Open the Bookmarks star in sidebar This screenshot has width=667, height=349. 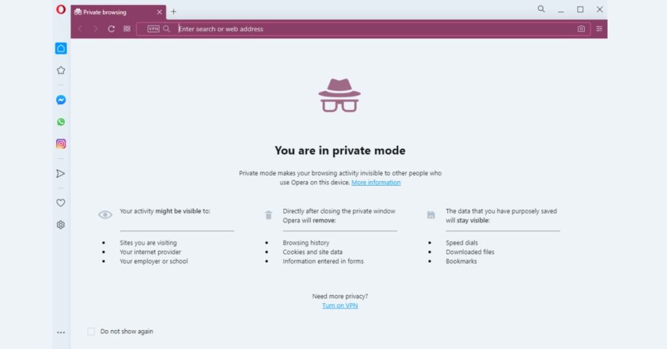61,70
